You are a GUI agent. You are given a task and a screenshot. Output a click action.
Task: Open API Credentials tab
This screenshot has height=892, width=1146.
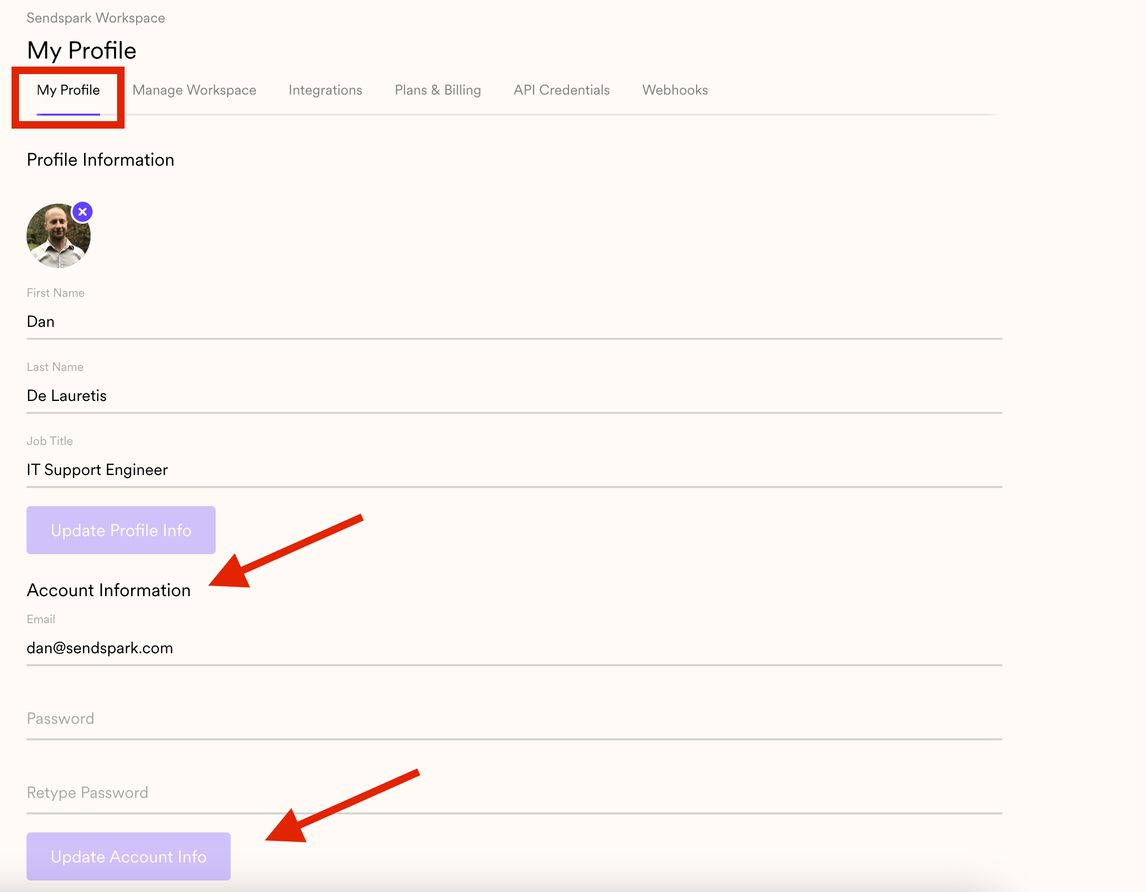[x=561, y=90]
